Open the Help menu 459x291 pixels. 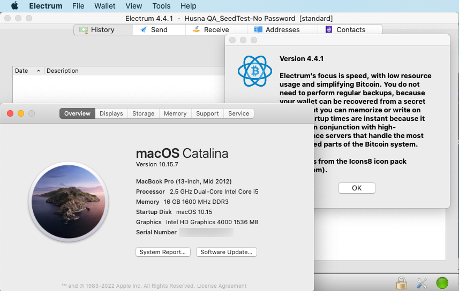coord(188,6)
